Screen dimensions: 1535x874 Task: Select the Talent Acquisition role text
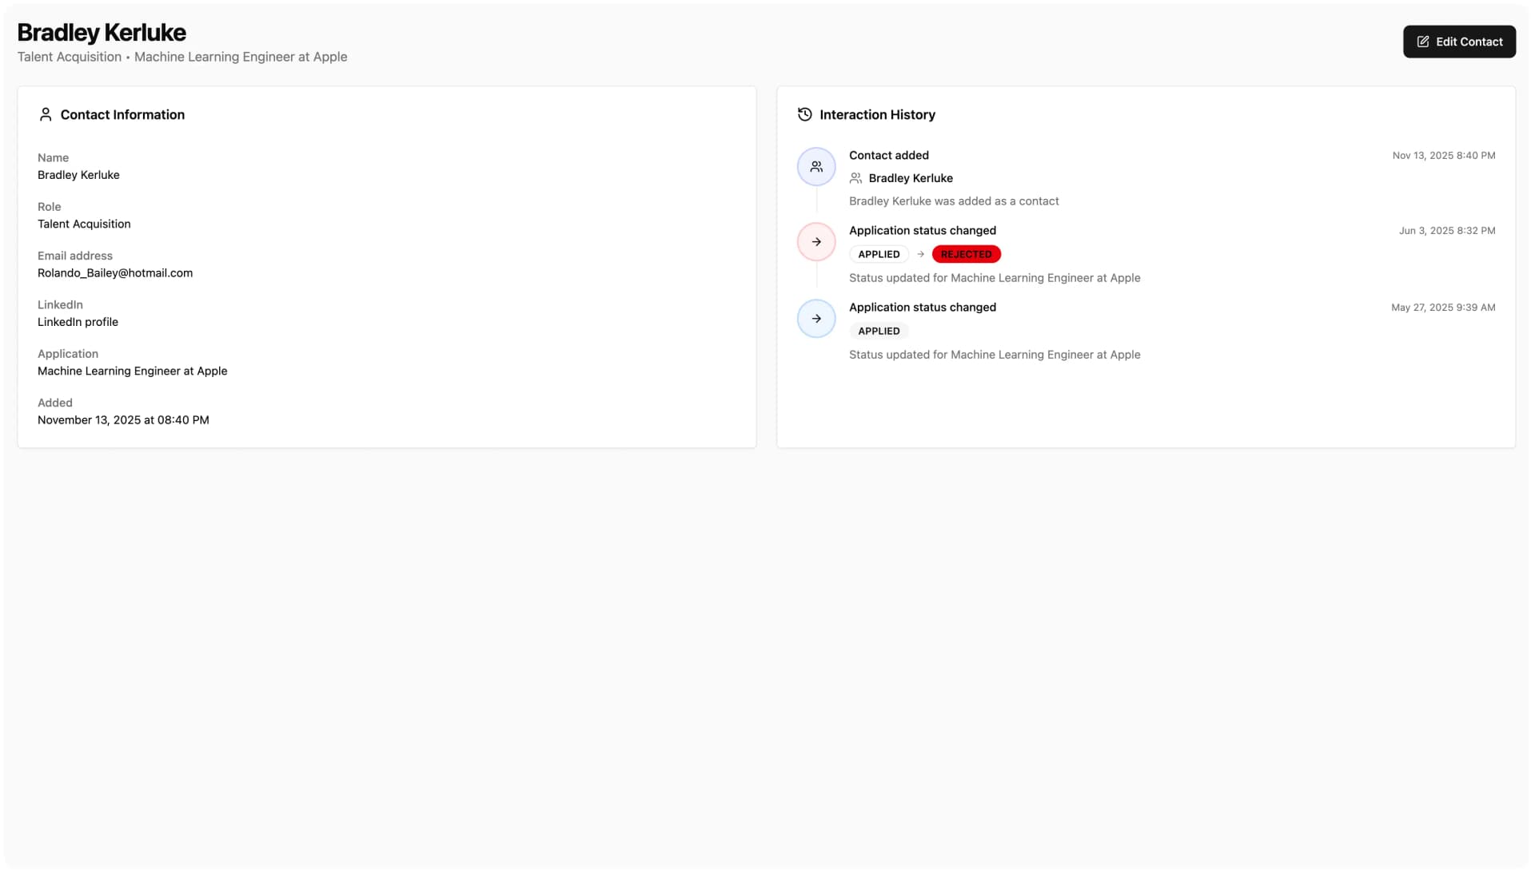point(83,224)
